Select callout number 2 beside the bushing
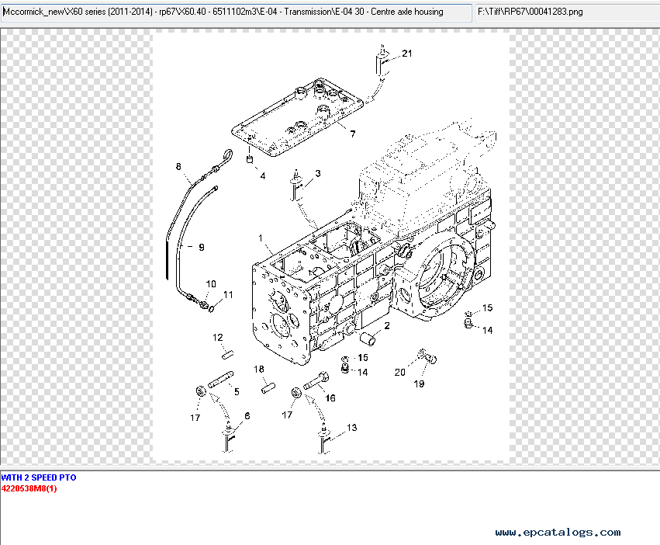Viewport: 660px width, 545px height. click(386, 326)
